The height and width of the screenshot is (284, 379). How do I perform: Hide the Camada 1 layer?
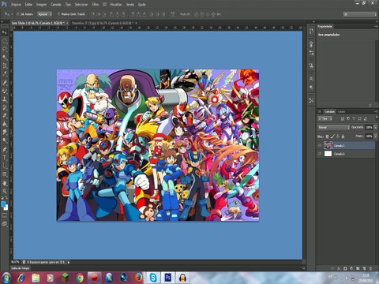coord(320,145)
